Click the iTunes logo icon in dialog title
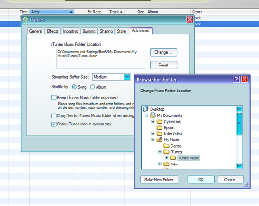The height and width of the screenshot is (206, 259). 25,19
